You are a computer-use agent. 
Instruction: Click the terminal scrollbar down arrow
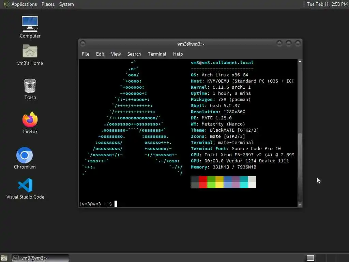pyautogui.click(x=300, y=205)
